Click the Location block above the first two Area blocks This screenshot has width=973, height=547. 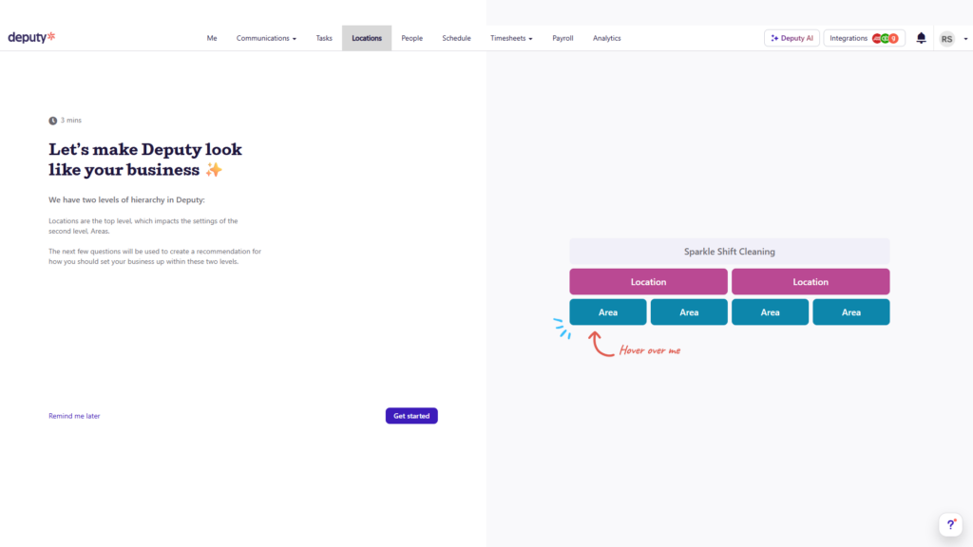(648, 281)
